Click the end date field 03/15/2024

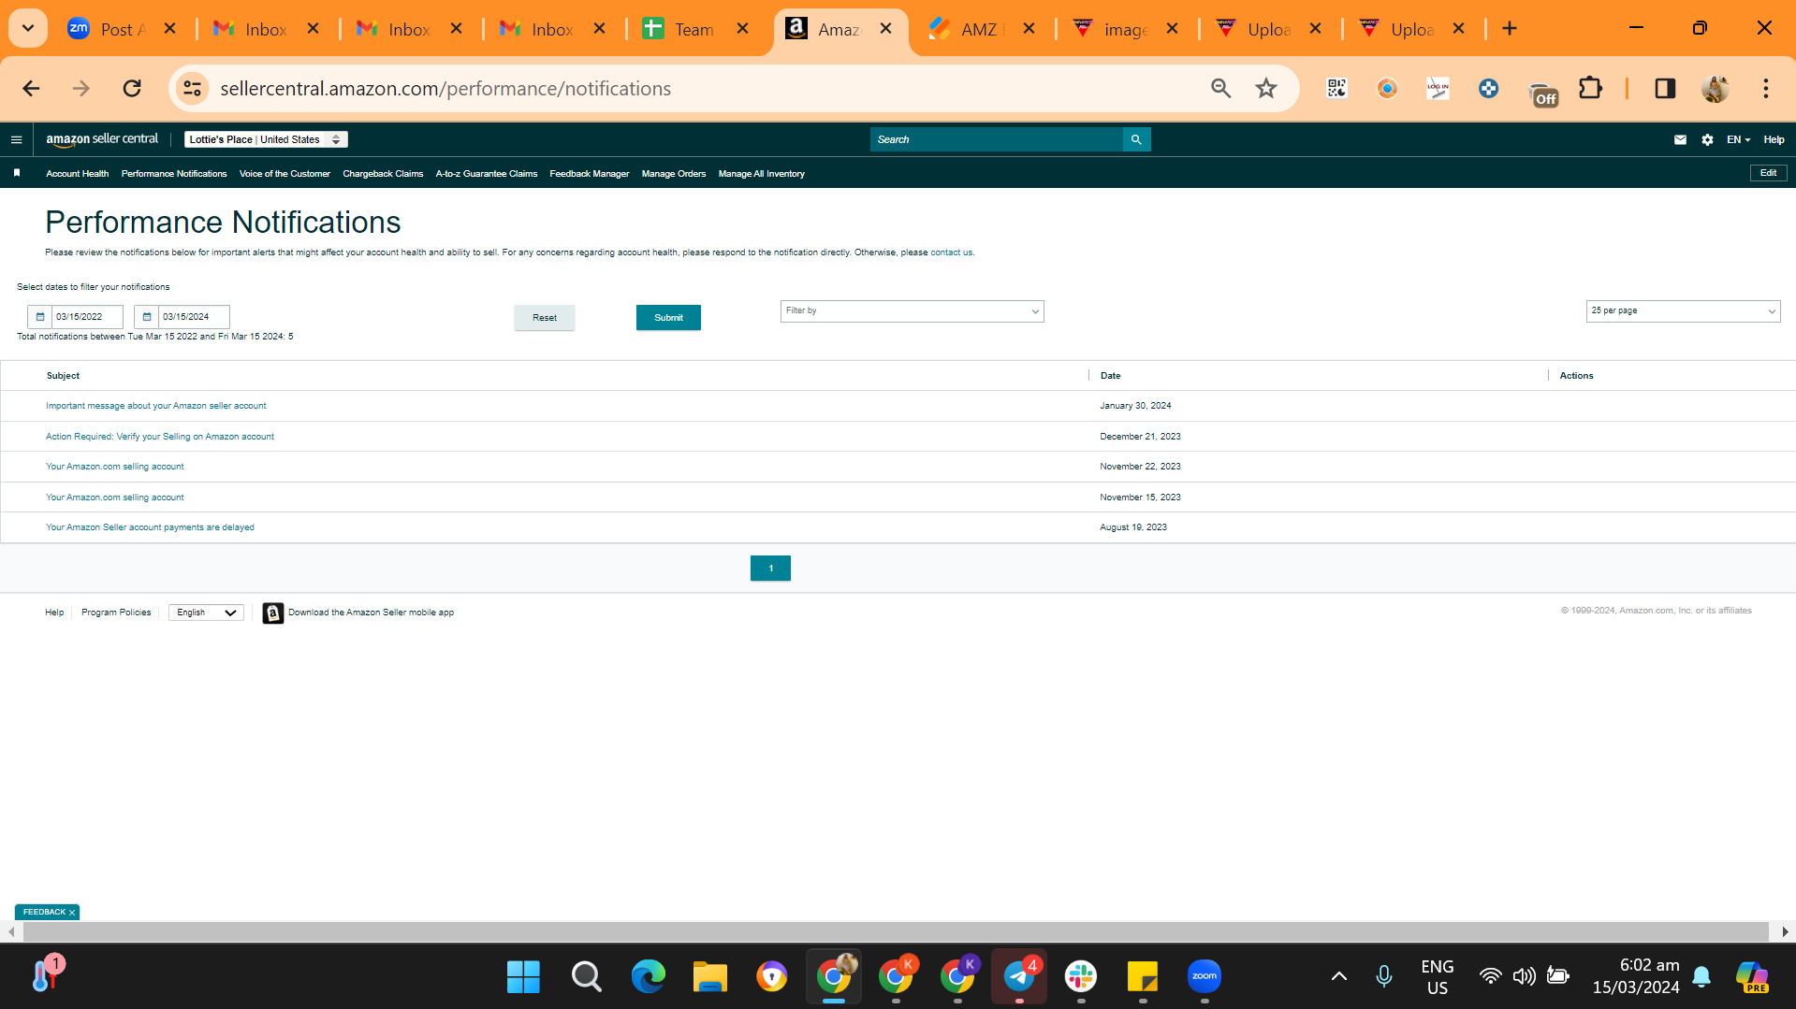[194, 317]
